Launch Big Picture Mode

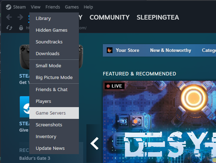(54, 78)
